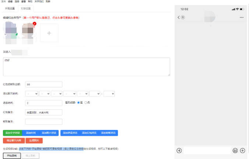Tap the back arrow in the phone header
The height and width of the screenshot is (159, 249).
179,17
